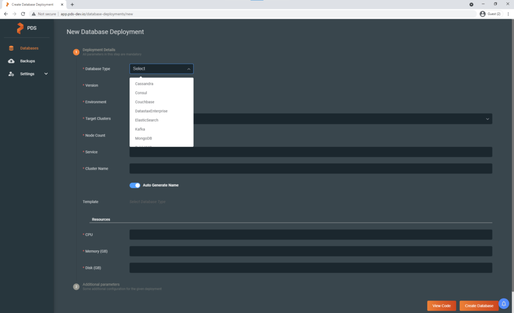Viewport: 514px width, 313px height.
Task: Click the Not secure warning icon
Action: [x=34, y=14]
